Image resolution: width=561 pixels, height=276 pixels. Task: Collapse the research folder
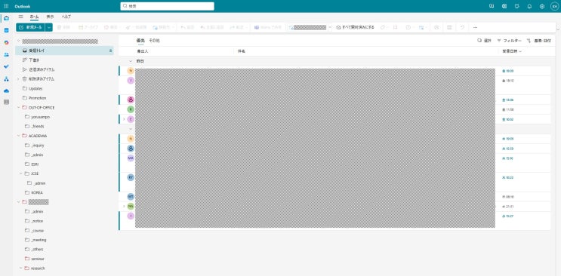pyautogui.click(x=20, y=268)
